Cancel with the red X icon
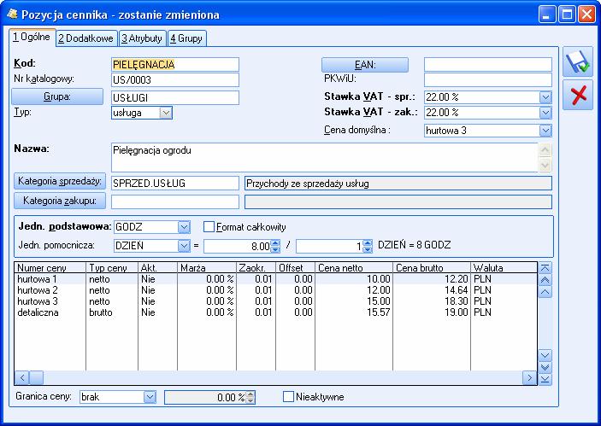Image resolution: width=601 pixels, height=426 pixels. pos(578,95)
